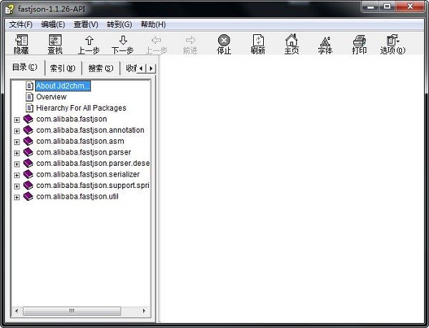Open the 转到(G) menu
This screenshot has width=429, height=328.
(x=119, y=24)
